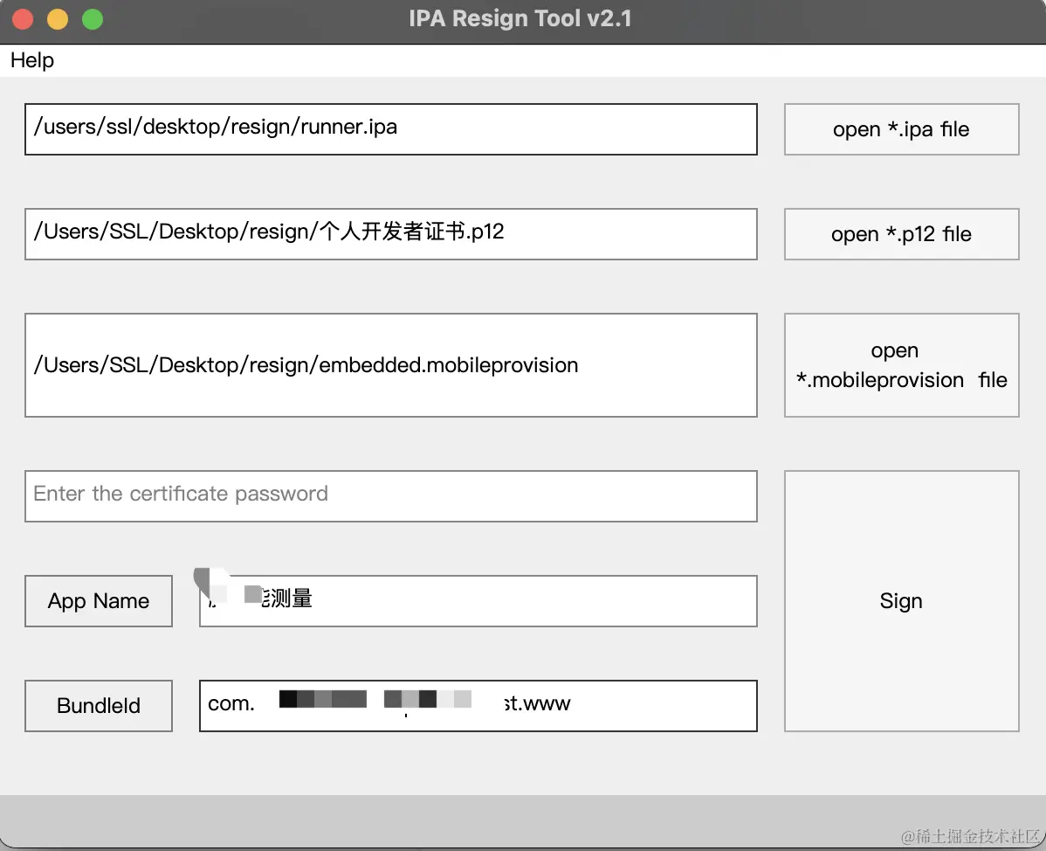The height and width of the screenshot is (851, 1046).
Task: Focus the BundleId text field starting with com.
Action: [478, 705]
